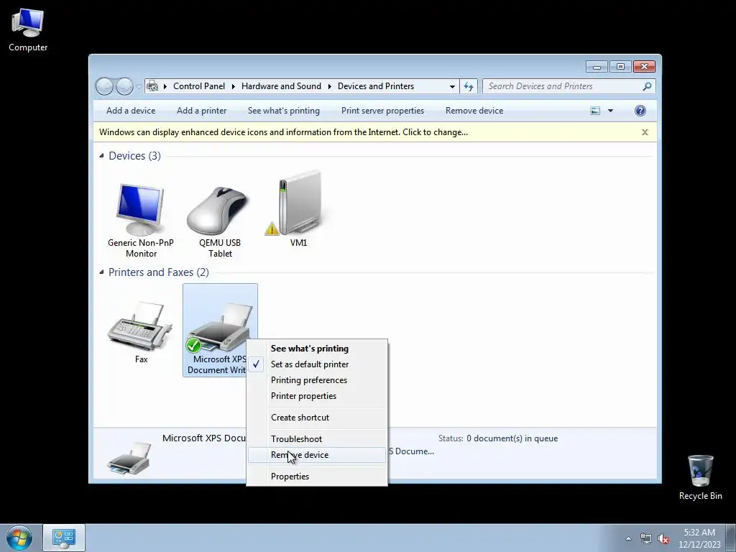Click the Control Panel taskbar button
736x552 pixels.
pyautogui.click(x=64, y=538)
